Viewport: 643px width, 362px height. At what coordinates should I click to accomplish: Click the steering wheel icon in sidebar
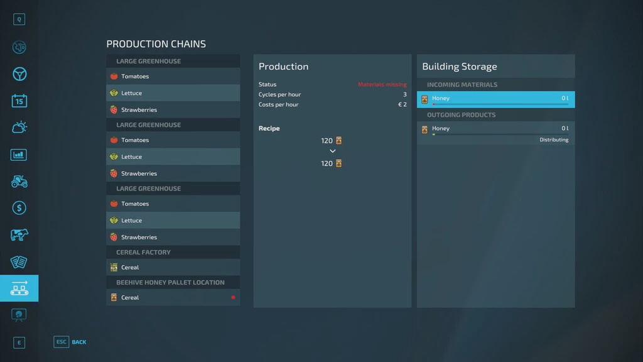click(x=19, y=74)
